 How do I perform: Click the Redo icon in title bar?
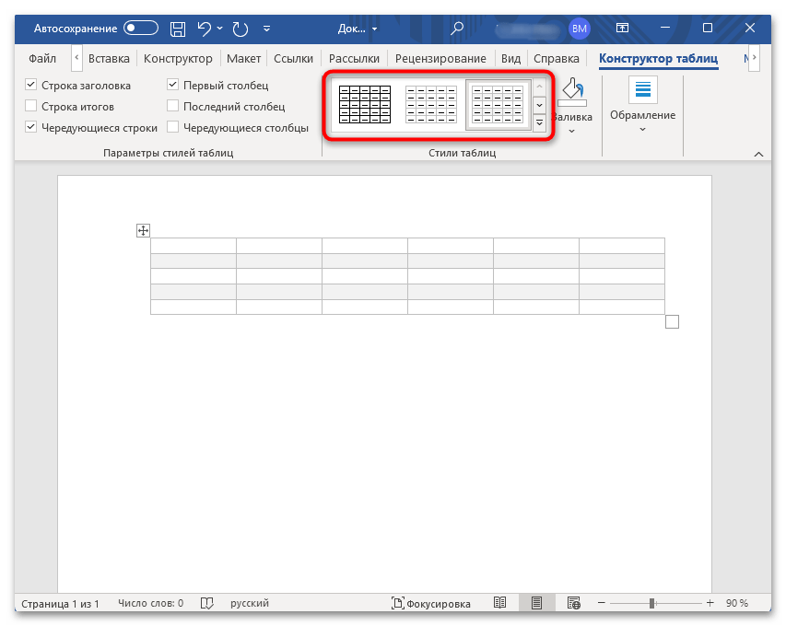pos(240,29)
